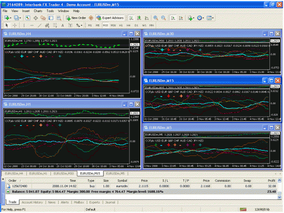The height and width of the screenshot is (213, 284).
Task: Sort orders by Symbol column header
Action: 122,180
